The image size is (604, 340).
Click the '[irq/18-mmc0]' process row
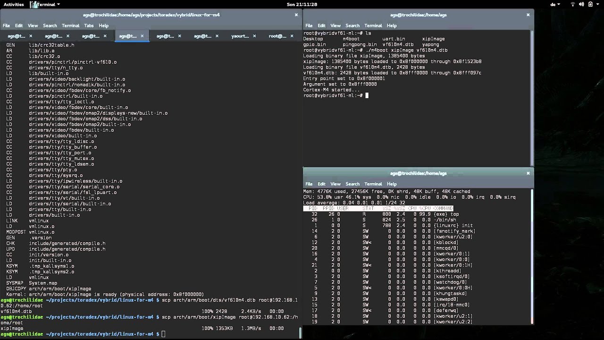pos(391,305)
